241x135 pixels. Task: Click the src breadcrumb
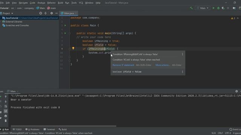coord(12,8)
